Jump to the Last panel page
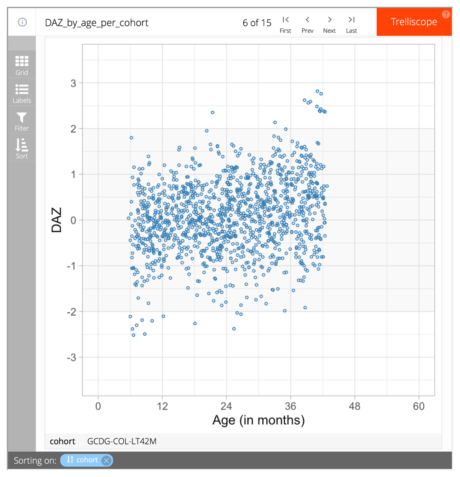 (x=351, y=23)
